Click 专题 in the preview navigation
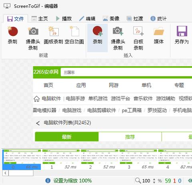Screen dimensions: 192x185 [179, 85]
